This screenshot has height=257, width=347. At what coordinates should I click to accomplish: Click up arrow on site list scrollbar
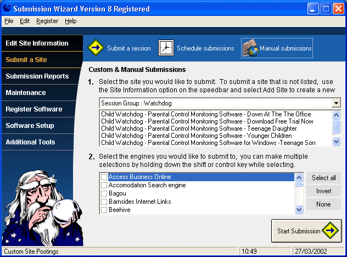[336, 115]
